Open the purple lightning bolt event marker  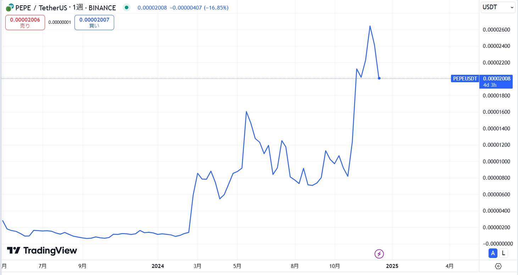pos(379,254)
